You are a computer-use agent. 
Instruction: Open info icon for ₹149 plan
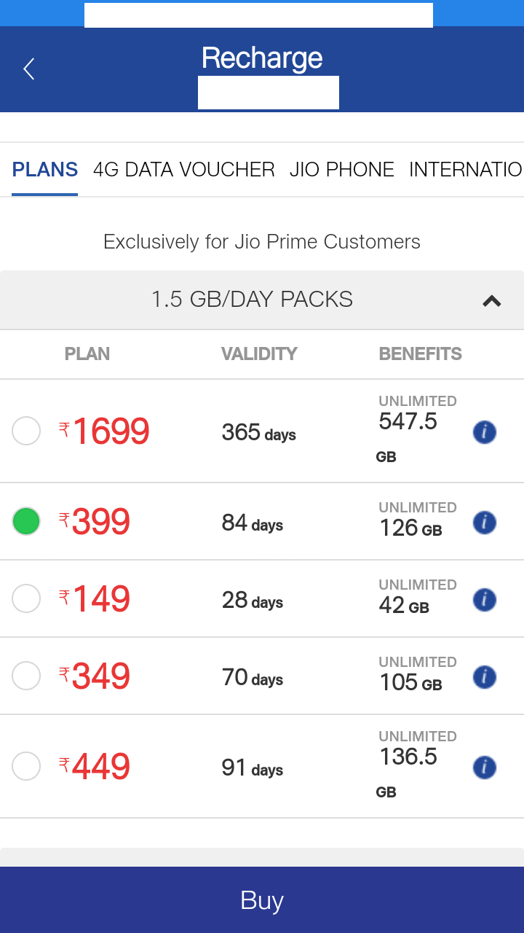click(484, 600)
